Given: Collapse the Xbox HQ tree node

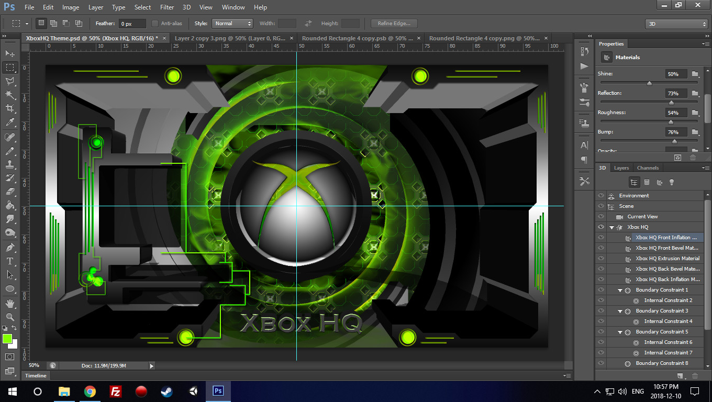Looking at the screenshot, I should click(611, 227).
